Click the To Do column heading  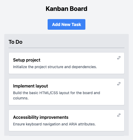click(x=15, y=42)
